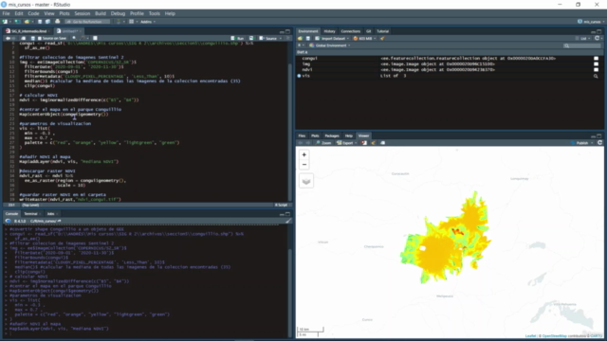Click the editor save document icon
The image size is (607, 341).
click(32, 38)
